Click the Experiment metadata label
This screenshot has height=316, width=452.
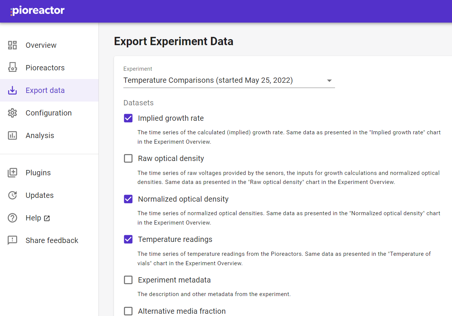[174, 280]
